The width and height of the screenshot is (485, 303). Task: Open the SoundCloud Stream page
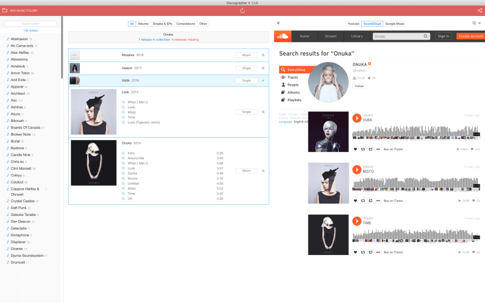click(x=330, y=36)
